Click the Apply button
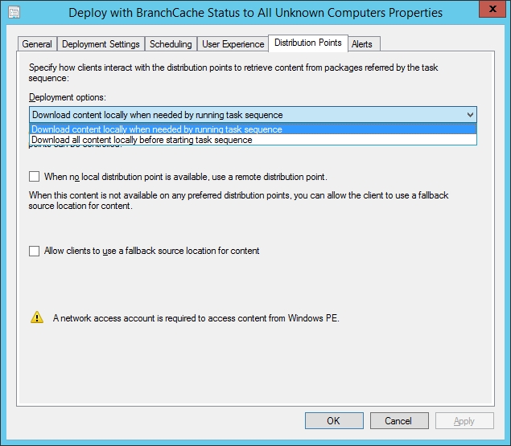The height and width of the screenshot is (446, 511). [x=464, y=420]
